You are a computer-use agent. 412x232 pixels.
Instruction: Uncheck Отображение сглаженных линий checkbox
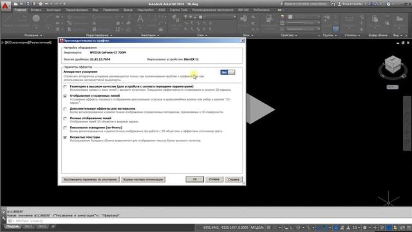point(65,96)
